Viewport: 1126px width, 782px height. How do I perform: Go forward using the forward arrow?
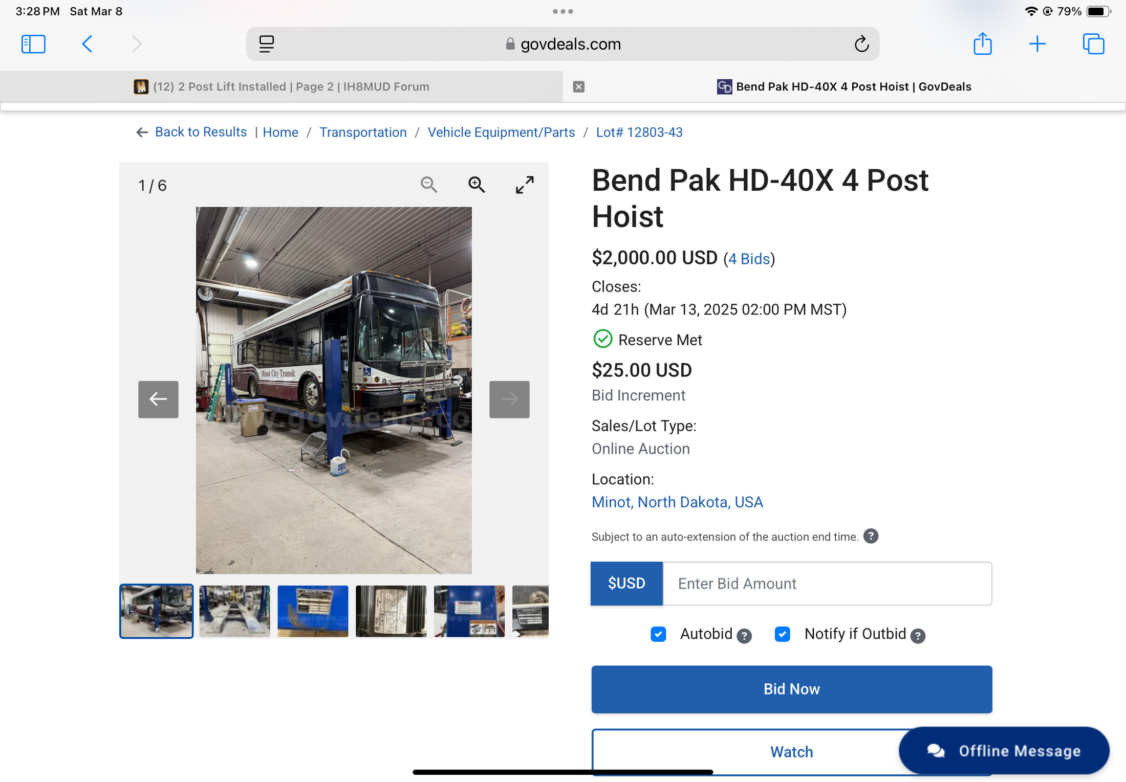point(136,44)
